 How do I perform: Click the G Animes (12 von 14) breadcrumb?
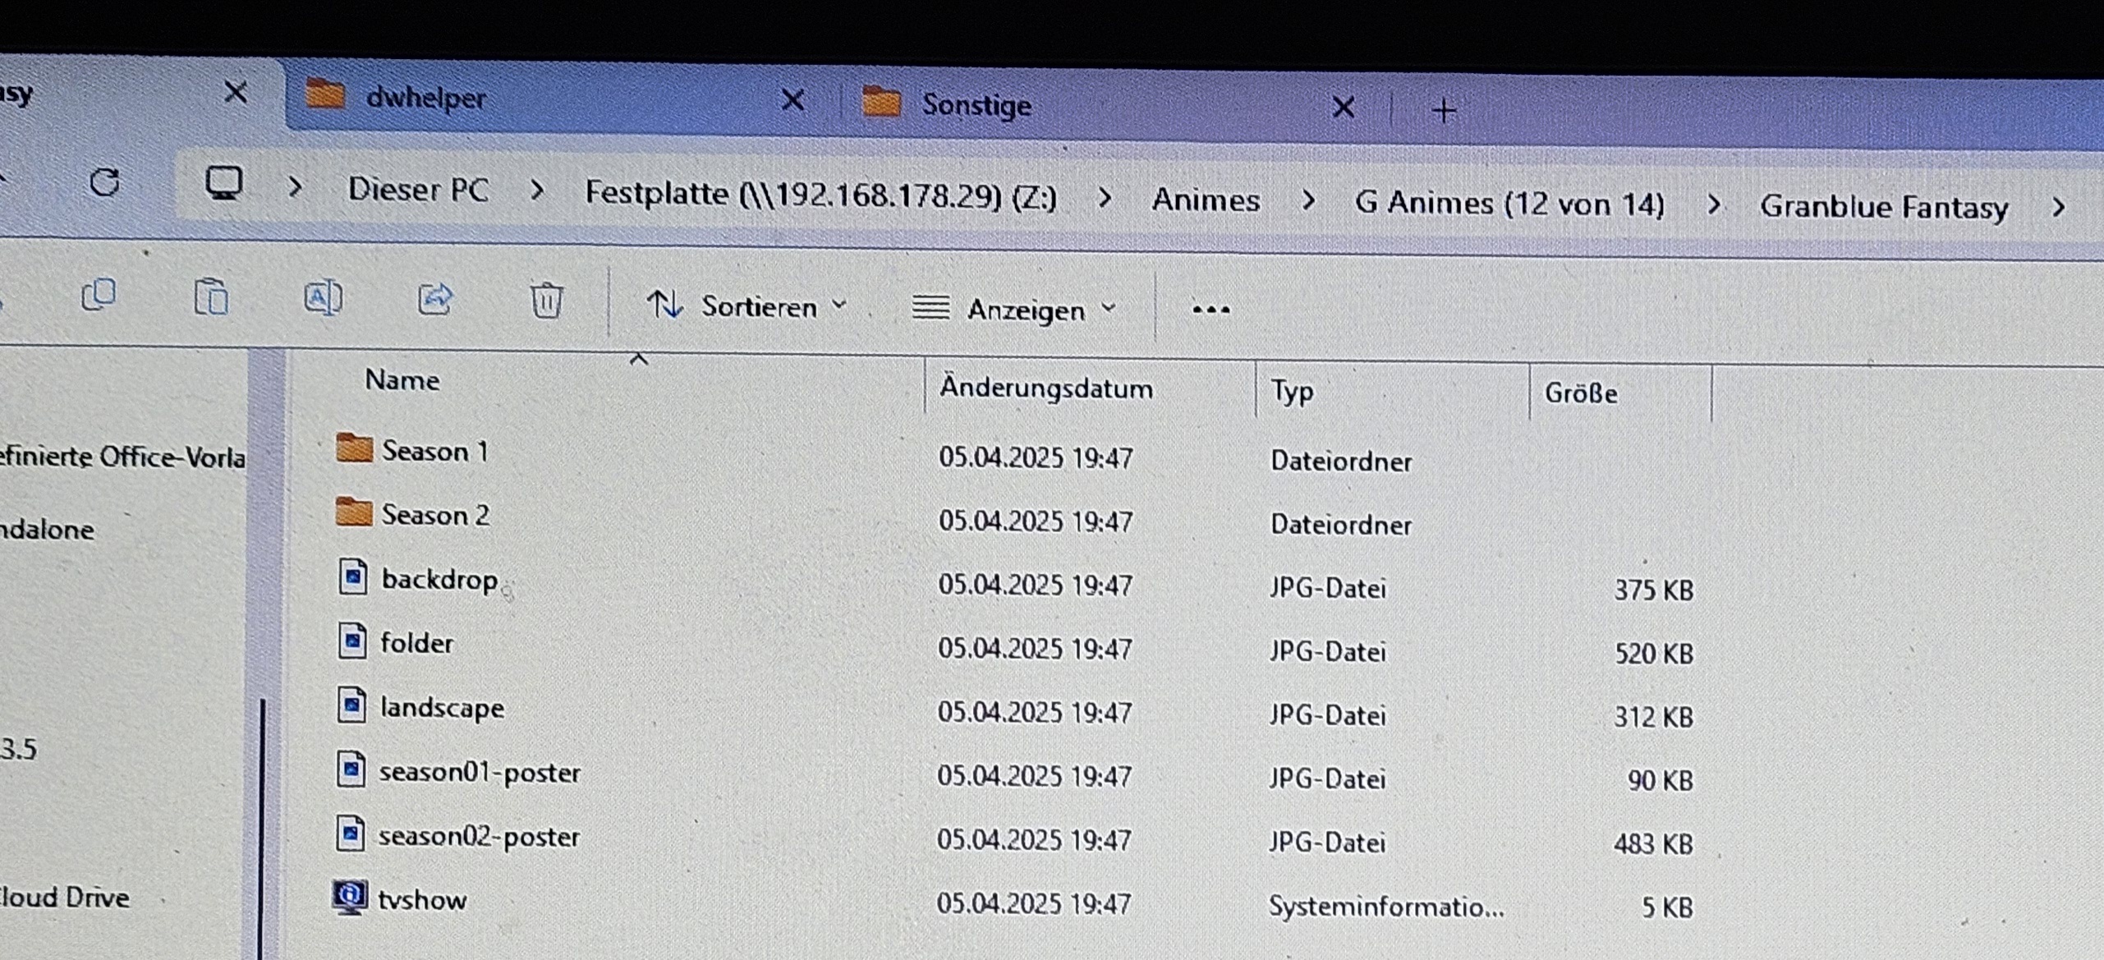pyautogui.click(x=1509, y=204)
